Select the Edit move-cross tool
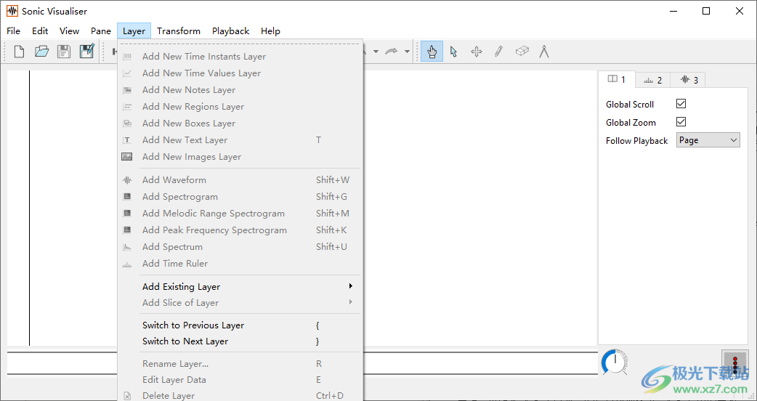This screenshot has width=757, height=401. (477, 52)
